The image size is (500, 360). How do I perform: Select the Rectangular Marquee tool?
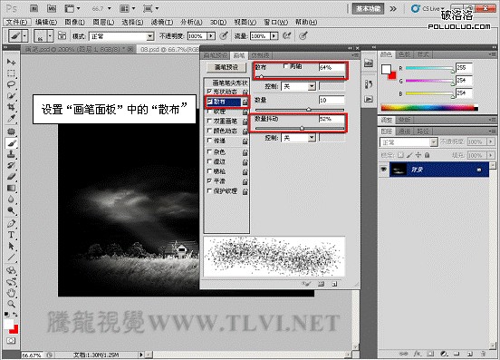[x=11, y=73]
